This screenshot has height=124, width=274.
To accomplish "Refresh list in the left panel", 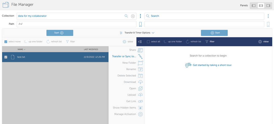I will point(54,42).
